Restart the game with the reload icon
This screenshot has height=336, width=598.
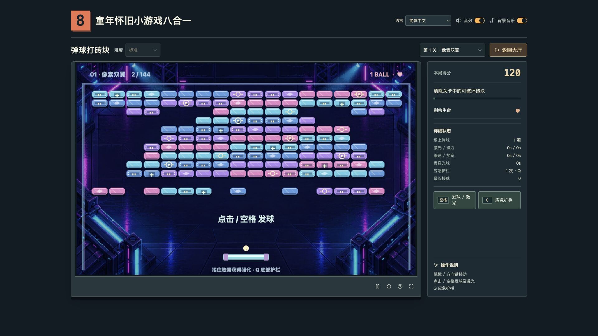(389, 287)
